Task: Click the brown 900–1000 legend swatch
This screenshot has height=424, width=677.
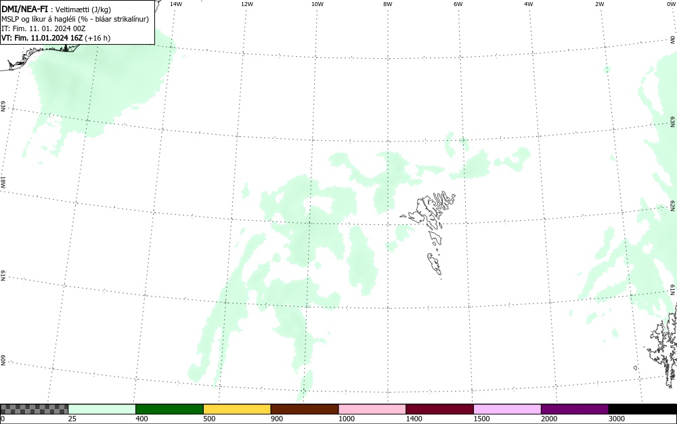Action: (305, 409)
